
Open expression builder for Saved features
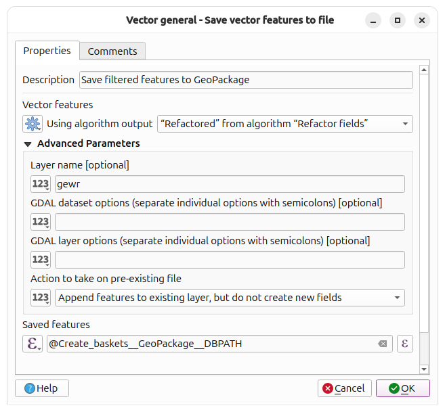[x=405, y=344]
